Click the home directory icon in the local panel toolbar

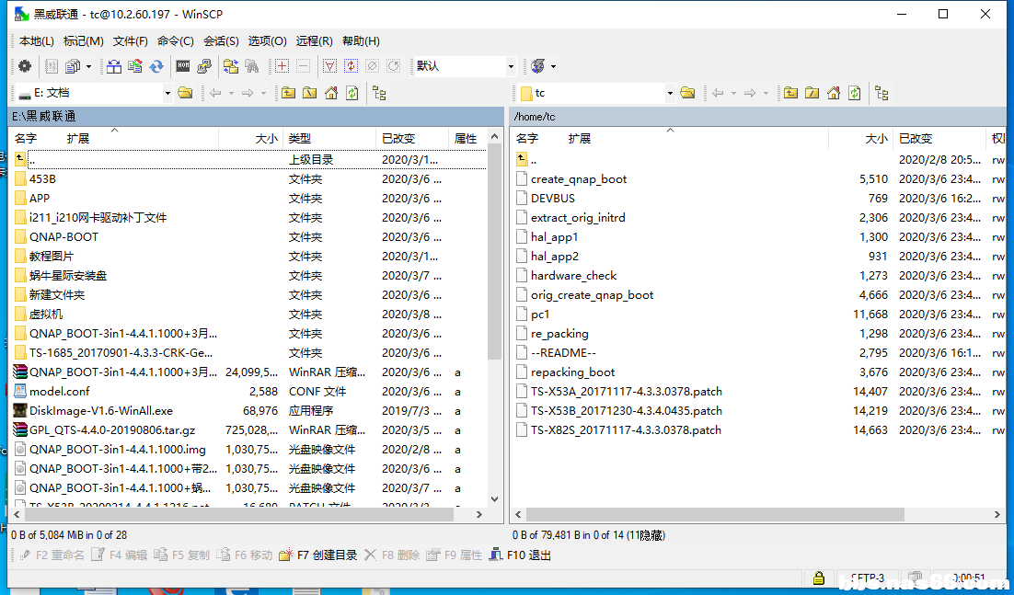[333, 93]
